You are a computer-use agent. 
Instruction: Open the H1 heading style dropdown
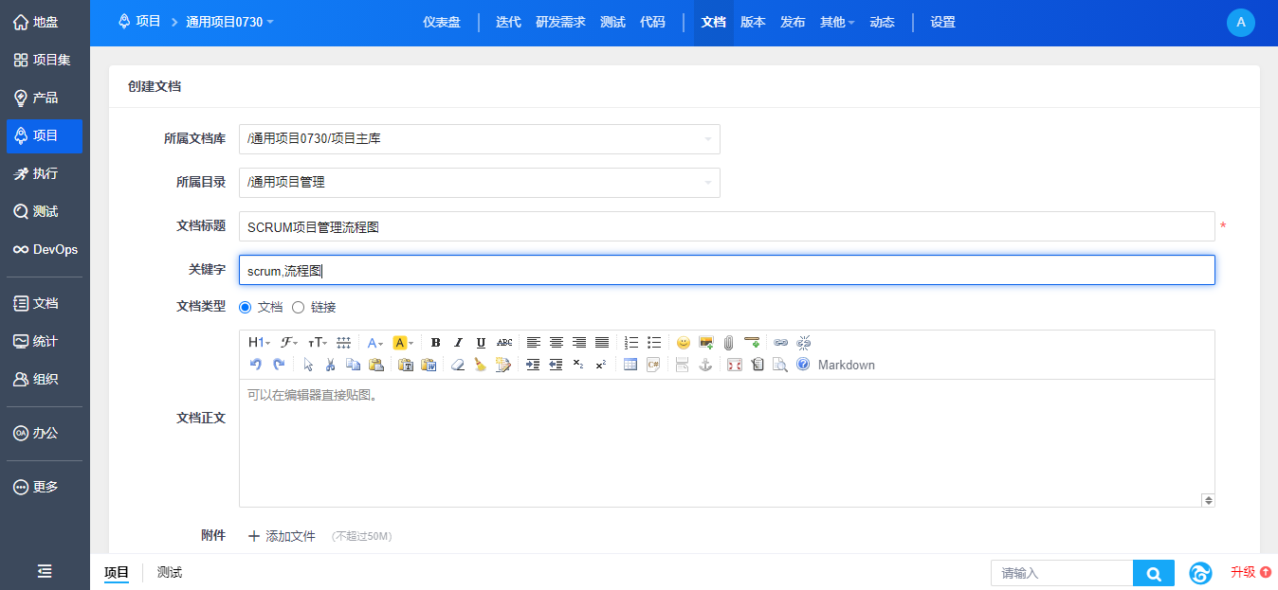259,343
